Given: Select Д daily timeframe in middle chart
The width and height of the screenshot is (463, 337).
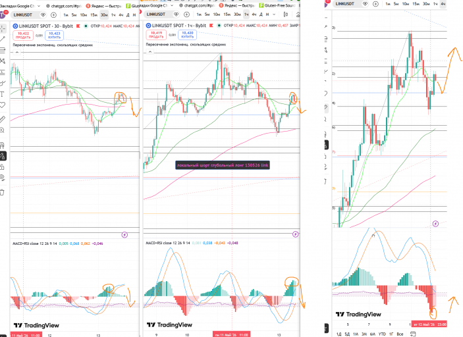Looking at the screenshot, I should 261,14.
